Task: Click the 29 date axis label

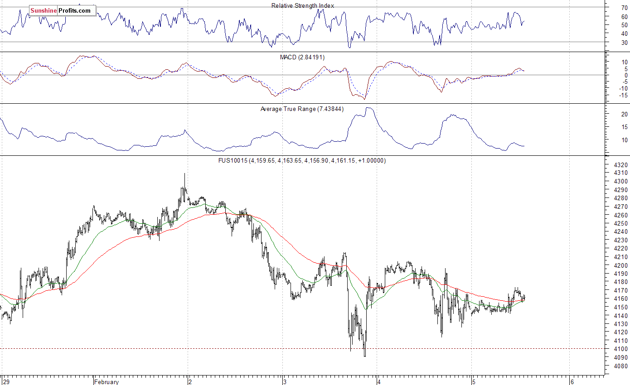Action: (x=6, y=382)
